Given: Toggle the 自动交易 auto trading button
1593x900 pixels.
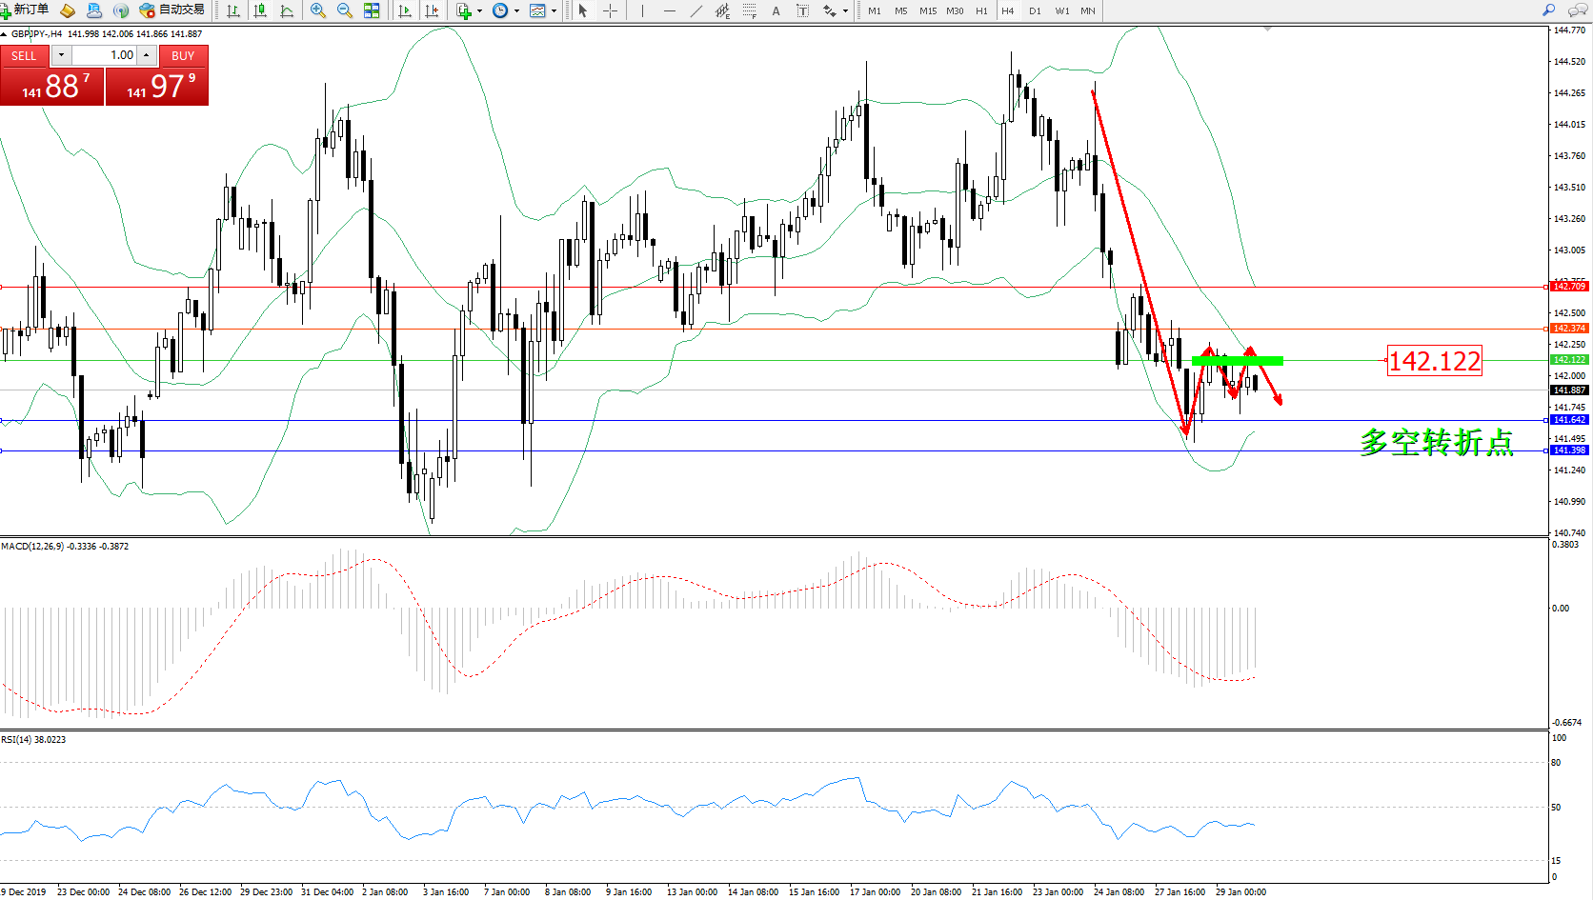Looking at the screenshot, I should point(172,10).
